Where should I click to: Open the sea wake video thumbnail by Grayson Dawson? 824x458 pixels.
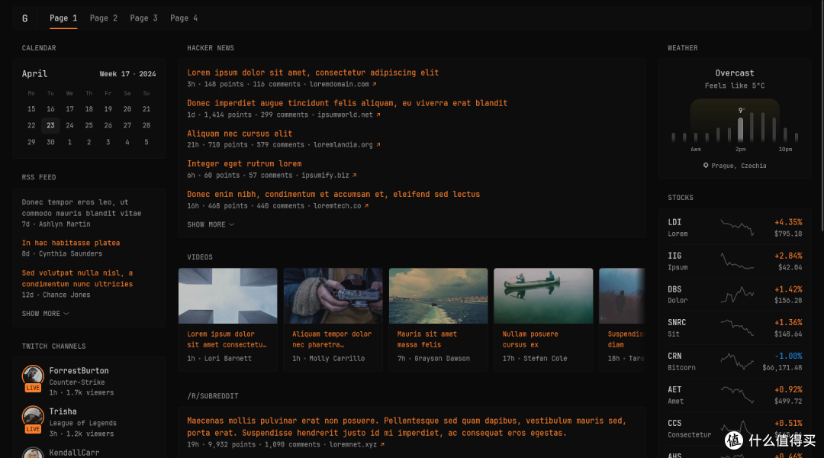click(438, 295)
